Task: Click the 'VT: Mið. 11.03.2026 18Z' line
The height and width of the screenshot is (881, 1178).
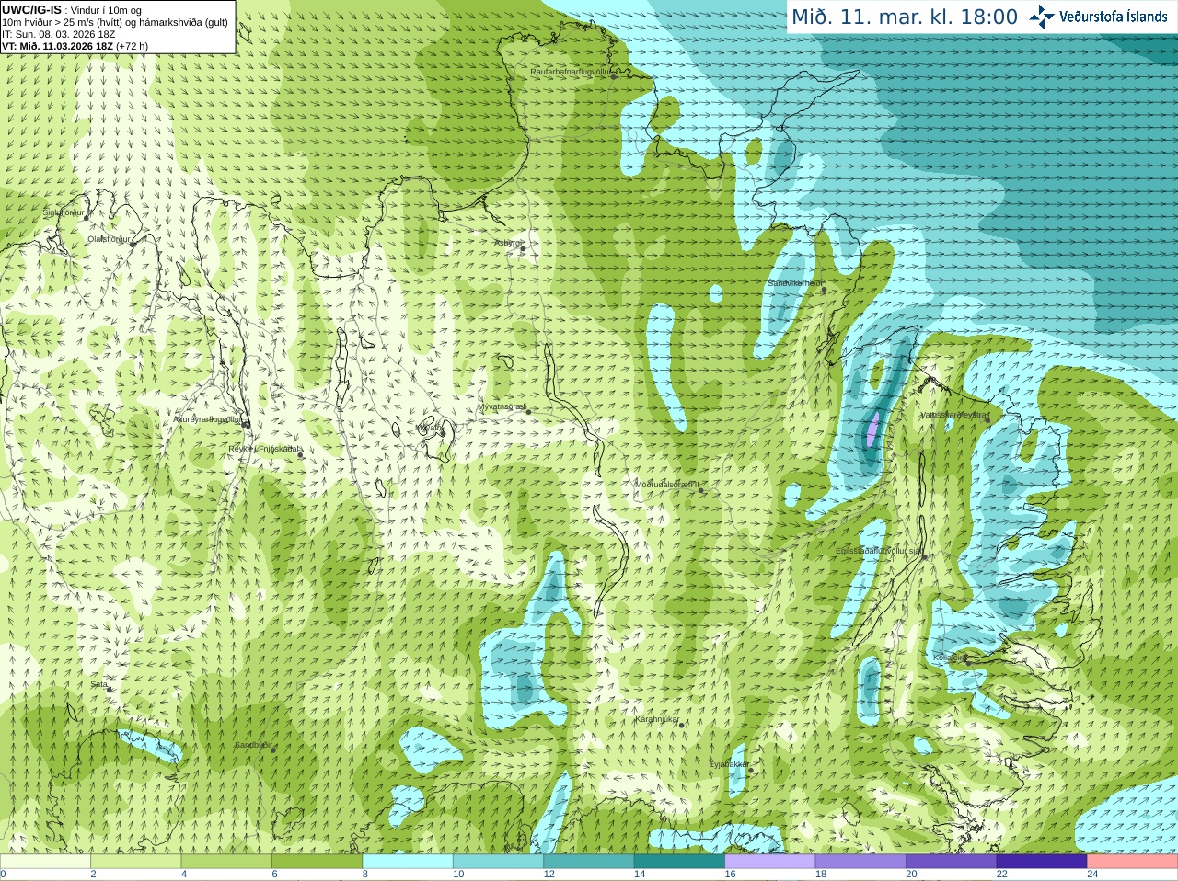Action: (x=75, y=46)
